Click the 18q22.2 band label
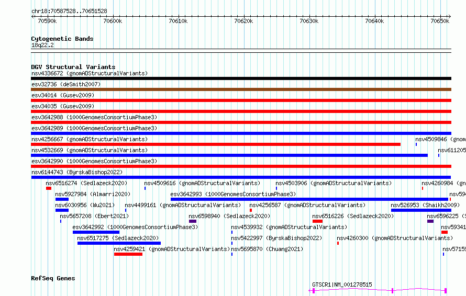Viewport: 466px width, 296px height. [x=42, y=45]
